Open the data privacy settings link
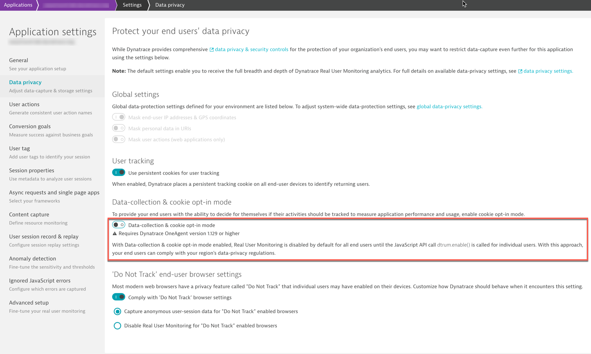The width and height of the screenshot is (591, 354). [x=548, y=71]
